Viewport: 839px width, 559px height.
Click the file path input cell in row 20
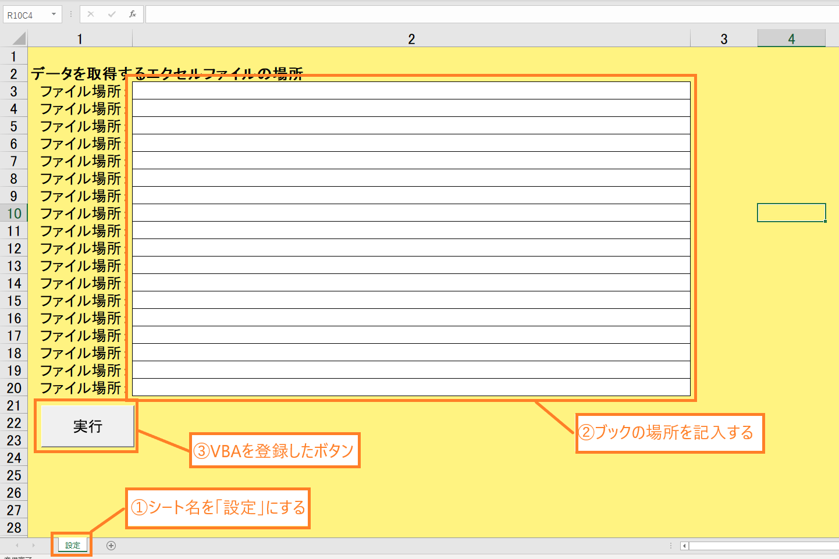pos(411,387)
